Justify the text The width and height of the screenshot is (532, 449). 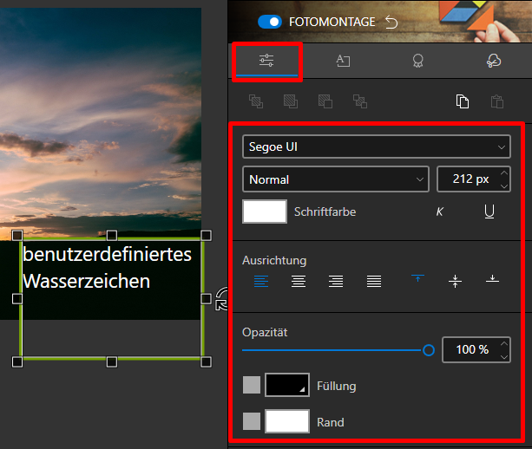[x=374, y=281]
